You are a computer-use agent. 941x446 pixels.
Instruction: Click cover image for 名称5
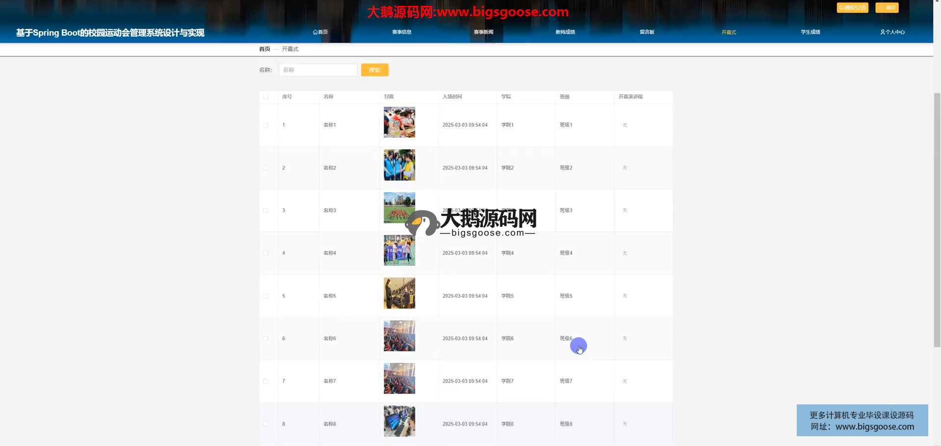[x=399, y=293]
